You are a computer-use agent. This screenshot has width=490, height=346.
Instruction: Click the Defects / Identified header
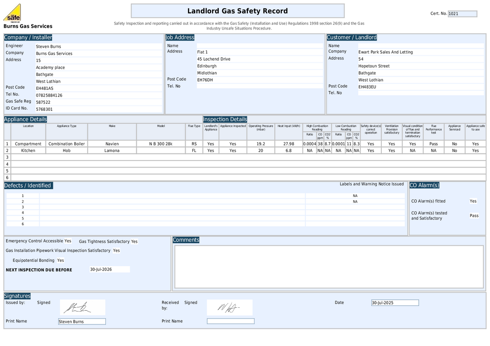pos(28,185)
